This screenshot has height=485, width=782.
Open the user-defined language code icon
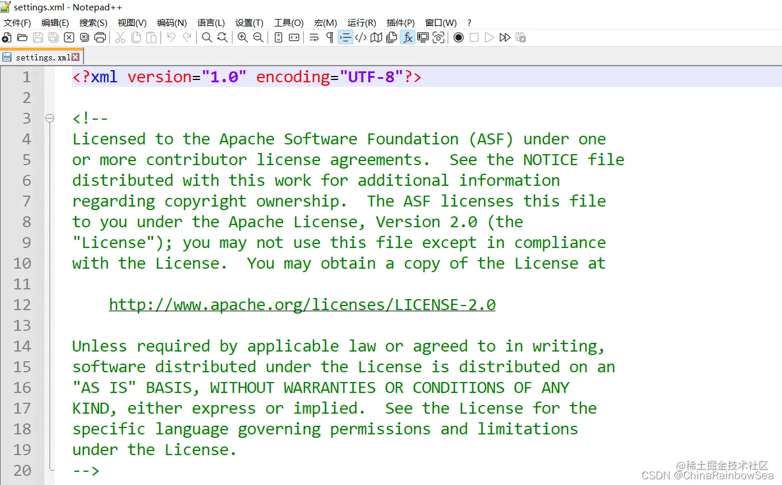[361, 37]
